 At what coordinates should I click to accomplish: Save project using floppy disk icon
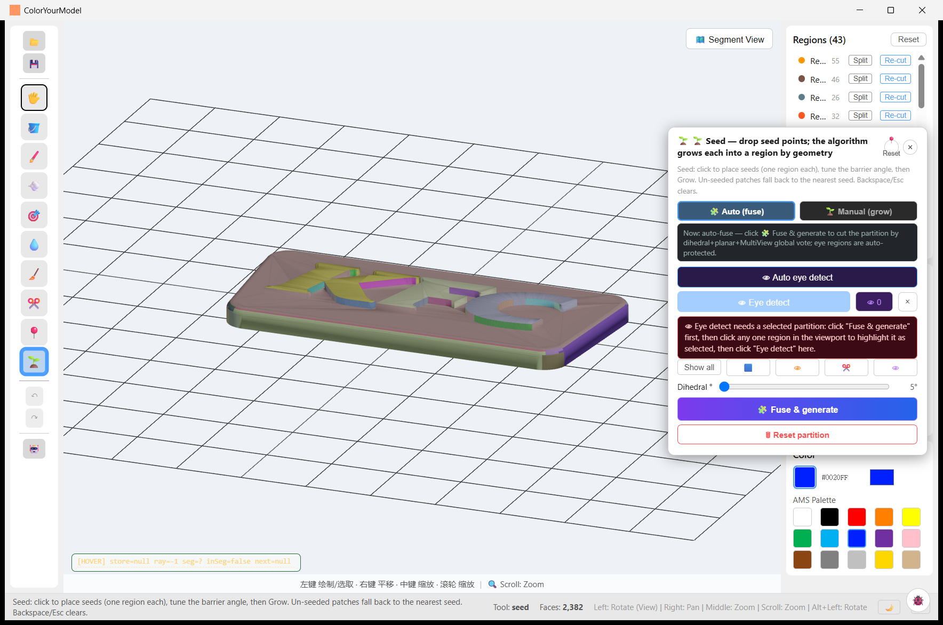click(34, 63)
